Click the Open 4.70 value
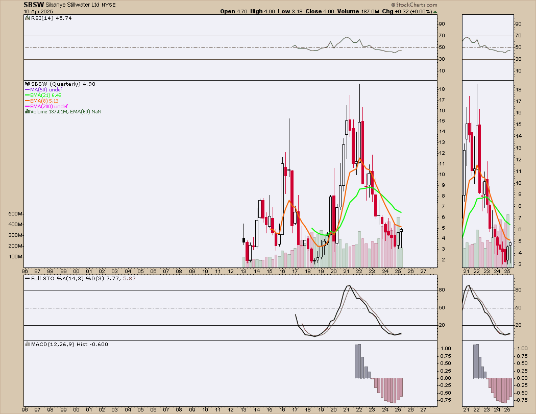Screen dimensions: 536x414 [x=234, y=11]
